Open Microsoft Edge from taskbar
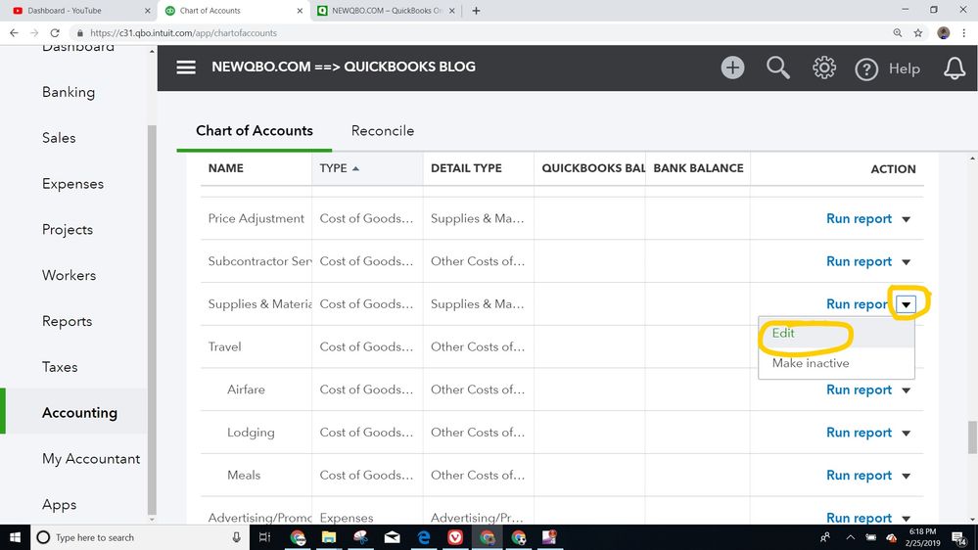978x550 pixels. click(x=424, y=537)
